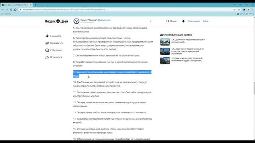
Task: Click the Регистрация link
Action: tap(194, 21)
